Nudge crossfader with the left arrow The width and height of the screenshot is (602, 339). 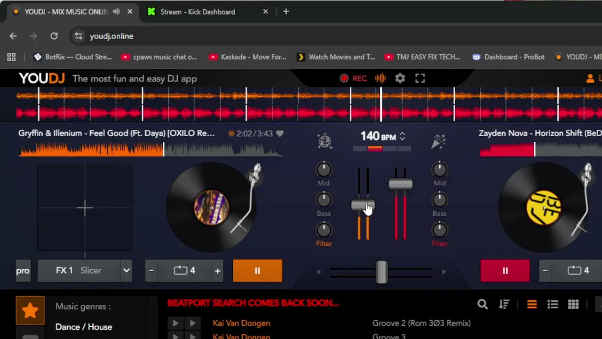318,272
